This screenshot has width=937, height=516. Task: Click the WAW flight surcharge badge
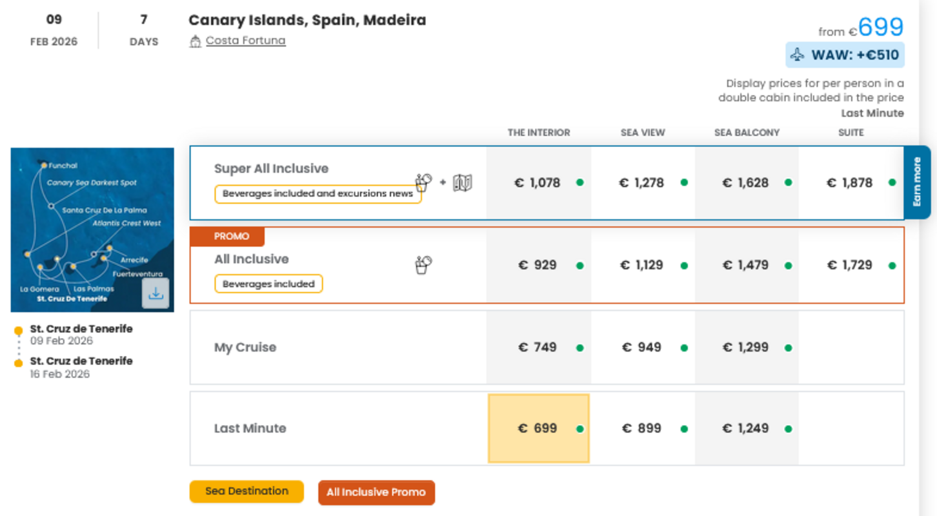coord(845,55)
